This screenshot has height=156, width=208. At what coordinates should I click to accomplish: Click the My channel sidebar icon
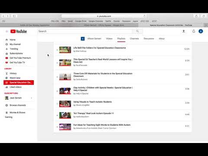point(6,44)
